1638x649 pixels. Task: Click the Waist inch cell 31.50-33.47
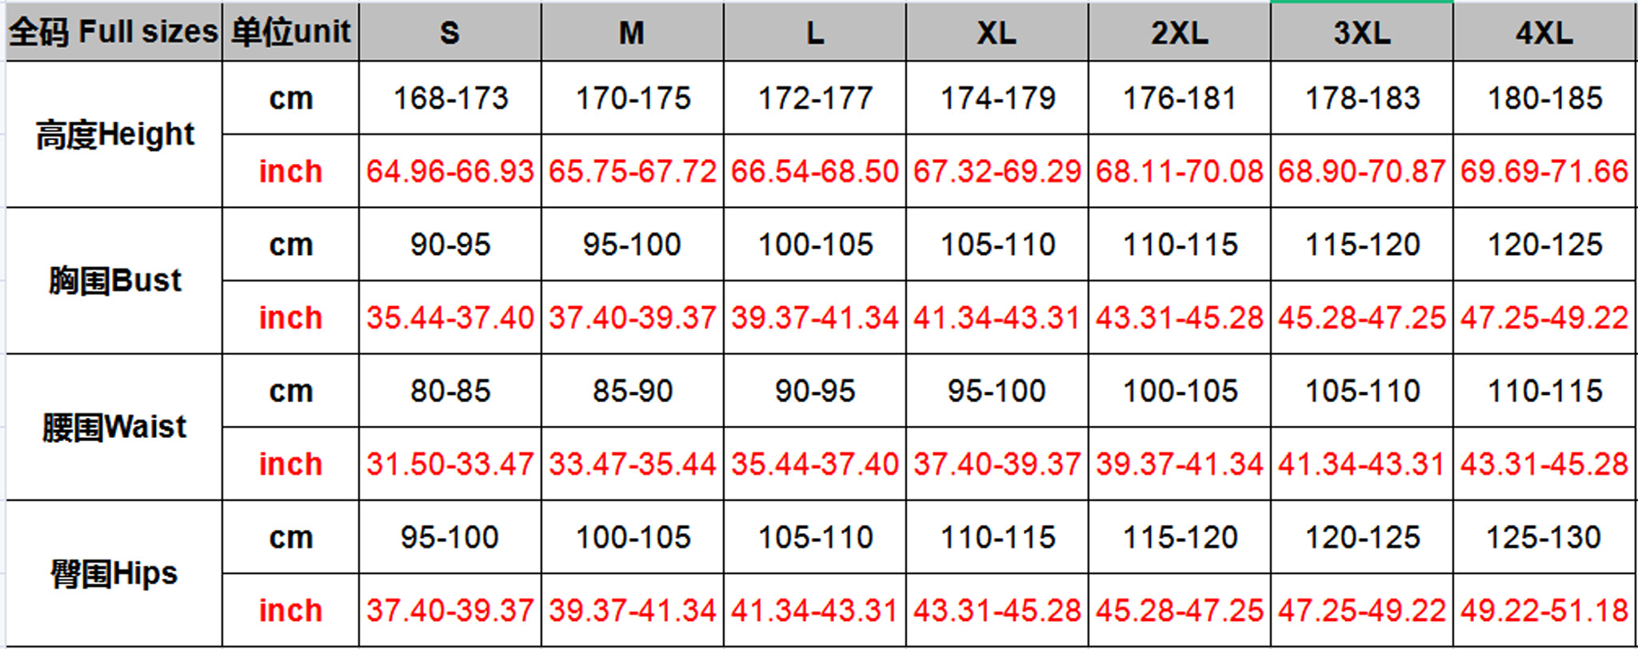[x=450, y=464]
